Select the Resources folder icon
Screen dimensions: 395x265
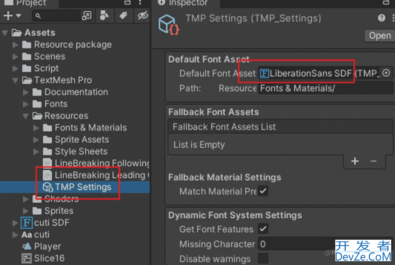pyautogui.click(x=37, y=116)
